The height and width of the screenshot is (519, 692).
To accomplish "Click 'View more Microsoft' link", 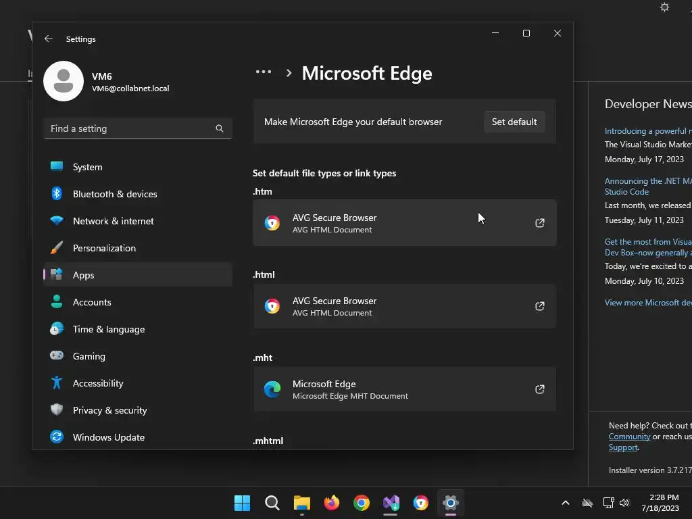I will coord(648,302).
